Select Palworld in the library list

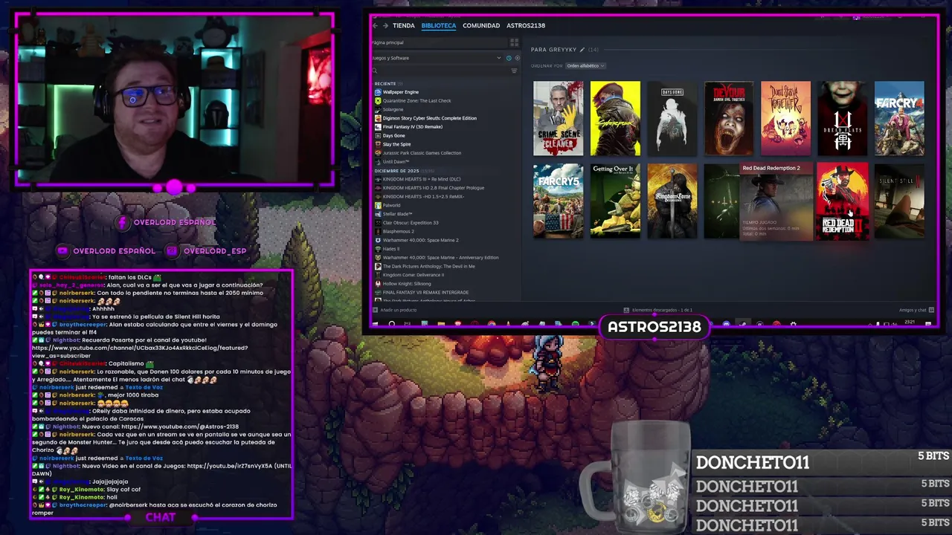click(x=391, y=205)
